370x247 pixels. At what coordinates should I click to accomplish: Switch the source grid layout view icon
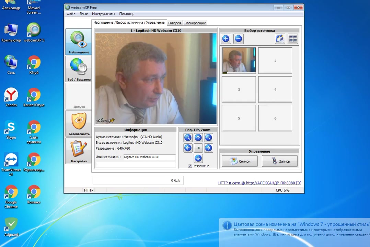tap(293, 39)
